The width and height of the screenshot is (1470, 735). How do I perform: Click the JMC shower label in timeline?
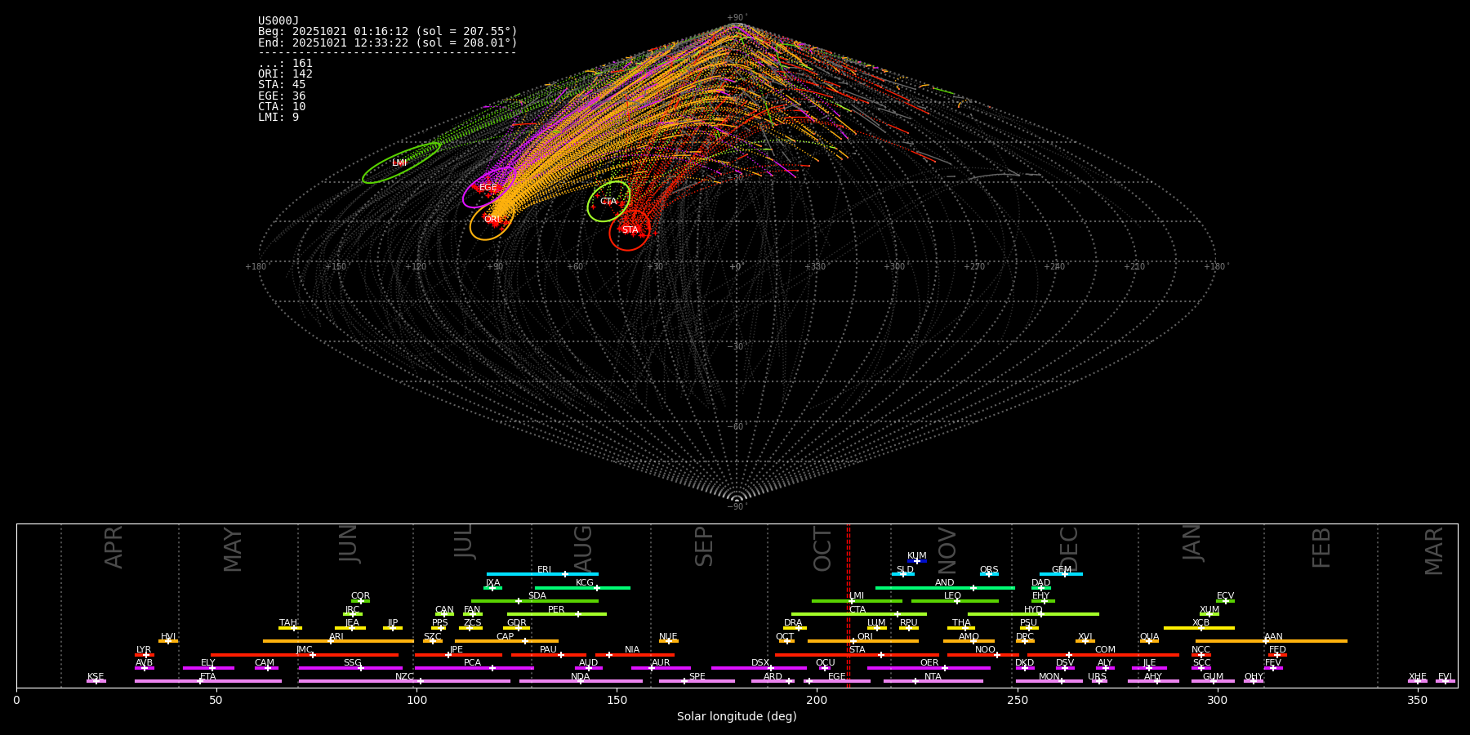tap(305, 650)
